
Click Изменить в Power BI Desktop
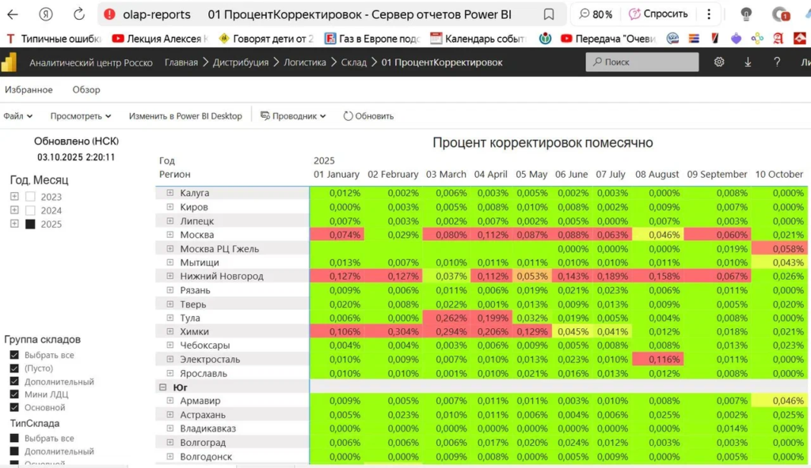click(185, 116)
